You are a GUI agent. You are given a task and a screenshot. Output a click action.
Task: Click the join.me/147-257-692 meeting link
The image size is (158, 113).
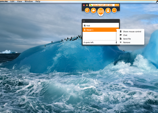pos(103,5)
